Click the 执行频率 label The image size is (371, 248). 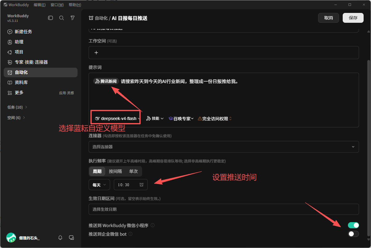coord(97,161)
